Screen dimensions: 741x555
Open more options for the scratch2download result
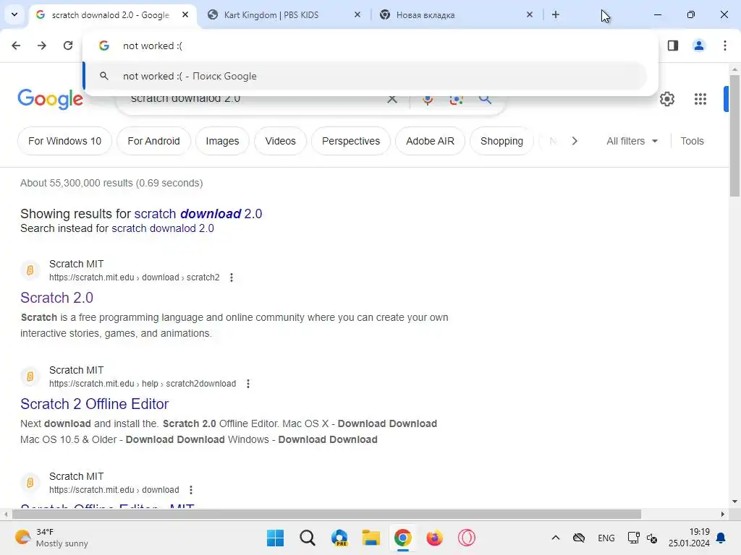point(248,384)
